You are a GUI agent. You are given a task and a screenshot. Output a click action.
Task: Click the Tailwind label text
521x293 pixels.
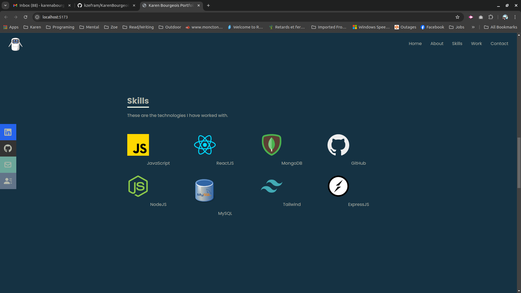point(292,205)
